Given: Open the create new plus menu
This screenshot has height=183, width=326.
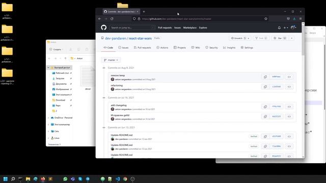Looking at the screenshot, I should (286, 27).
